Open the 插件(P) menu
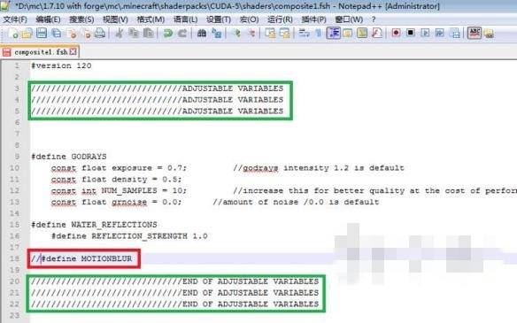The height and width of the screenshot is (323, 517). (x=314, y=19)
